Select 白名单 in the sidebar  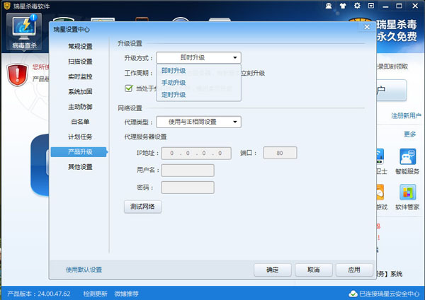tap(80, 122)
